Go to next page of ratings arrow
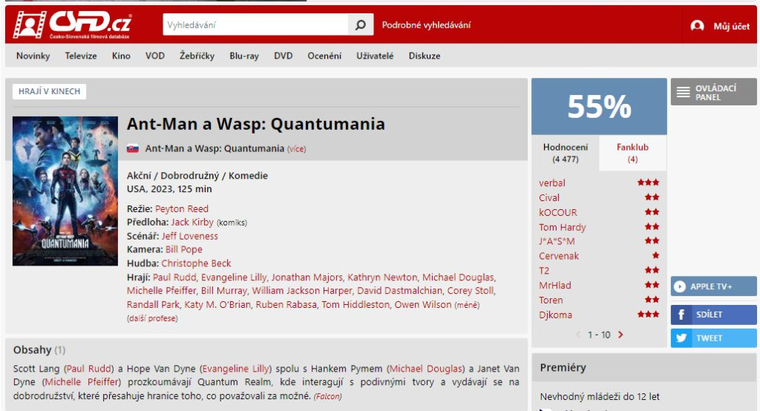 [620, 335]
